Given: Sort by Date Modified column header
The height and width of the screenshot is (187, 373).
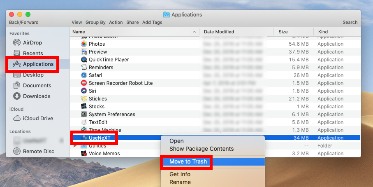Looking at the screenshot, I should click(x=236, y=32).
